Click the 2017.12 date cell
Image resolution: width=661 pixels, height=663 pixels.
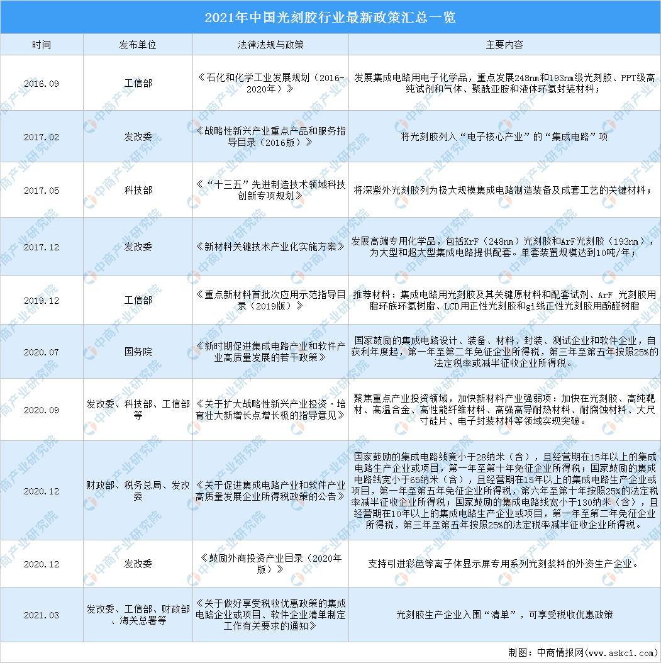click(x=42, y=247)
